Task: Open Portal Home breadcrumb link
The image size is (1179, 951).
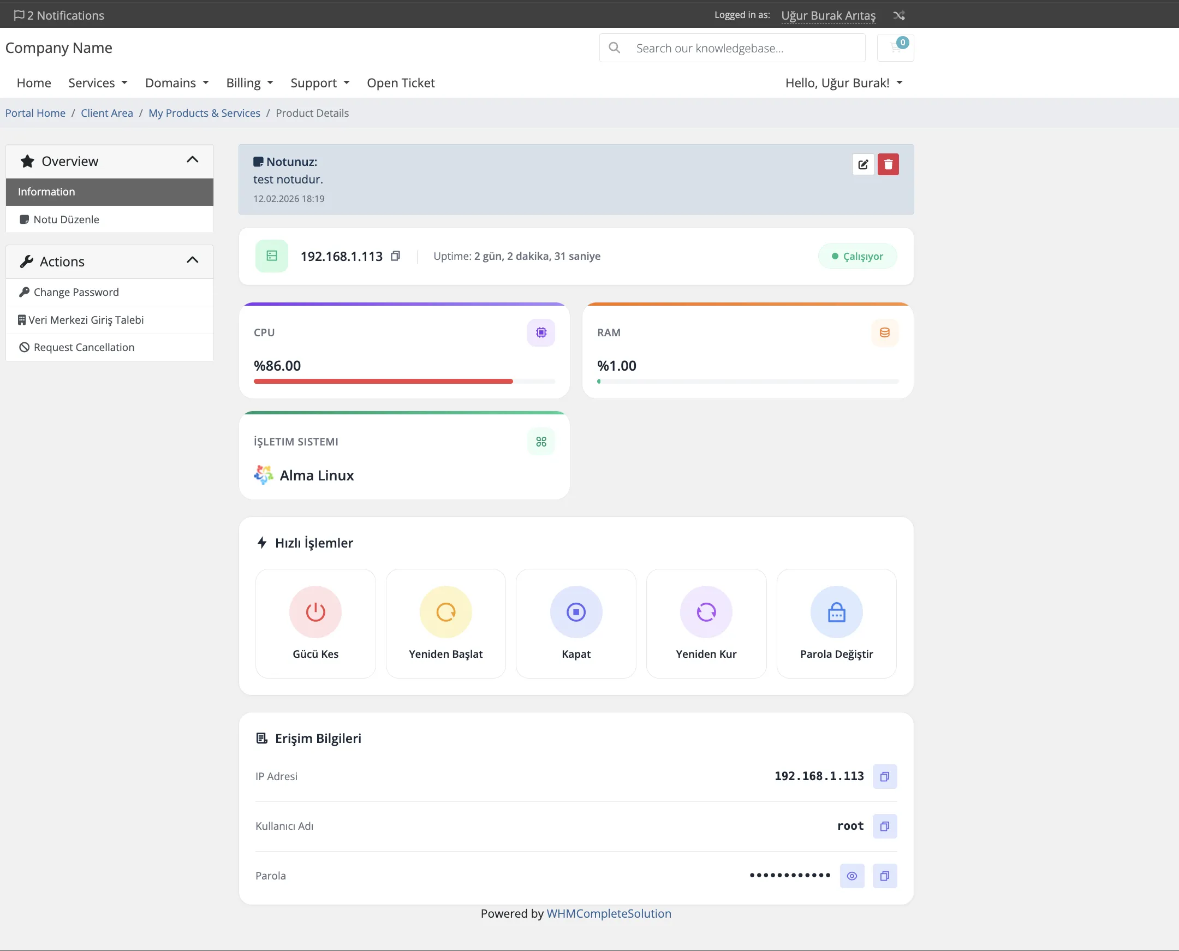Action: click(x=35, y=113)
